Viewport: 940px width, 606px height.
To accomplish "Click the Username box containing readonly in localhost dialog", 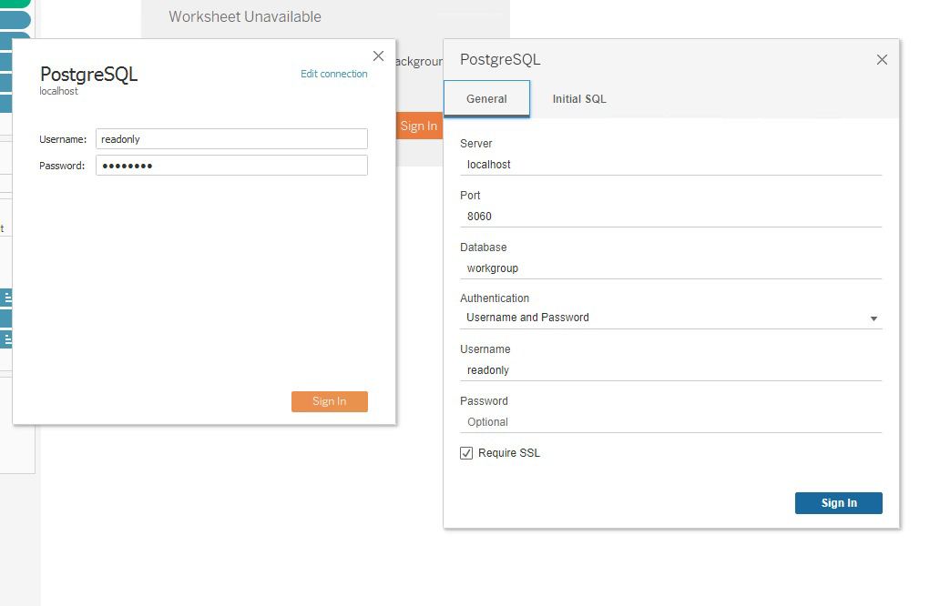I will pyautogui.click(x=231, y=139).
